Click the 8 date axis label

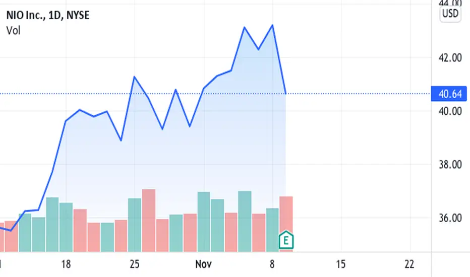tap(272, 264)
